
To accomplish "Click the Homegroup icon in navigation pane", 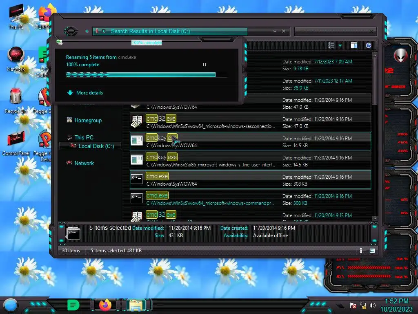I will 69,120.
